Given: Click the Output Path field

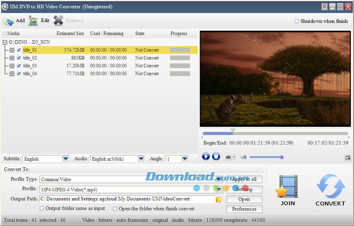Looking at the screenshot, I should [x=127, y=199].
